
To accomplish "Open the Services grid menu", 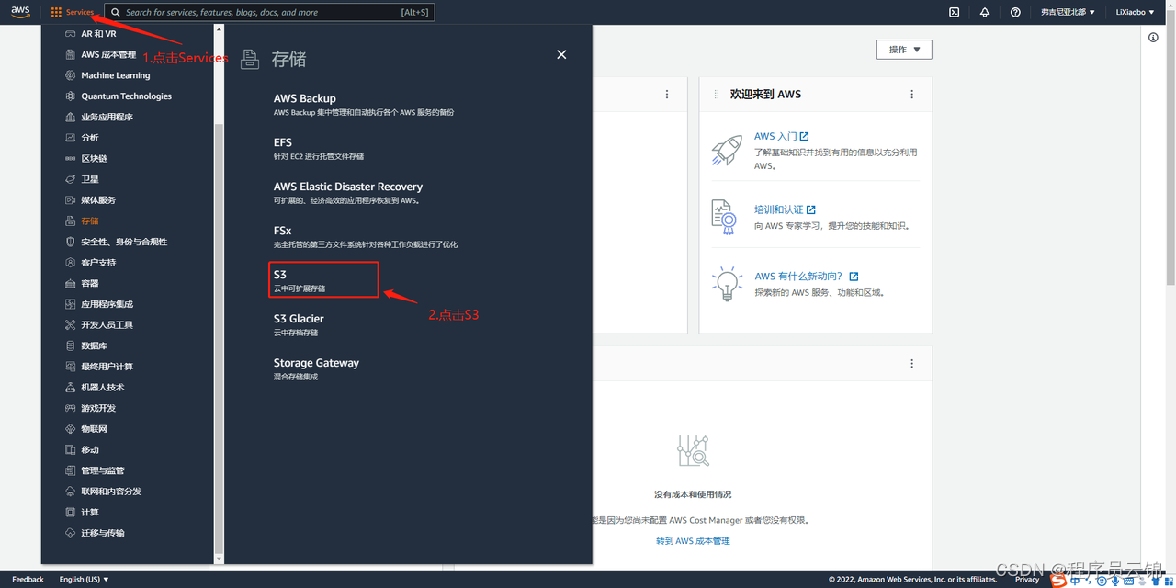I will 73,12.
